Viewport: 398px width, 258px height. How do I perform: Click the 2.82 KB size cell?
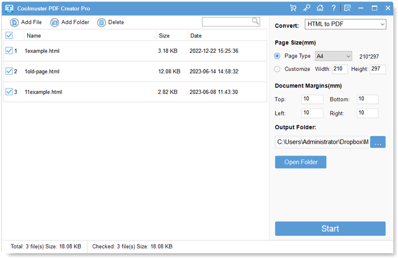[x=168, y=92]
